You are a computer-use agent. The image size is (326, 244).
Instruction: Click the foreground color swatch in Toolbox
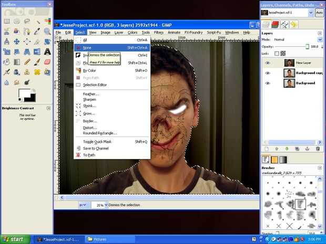click(24, 94)
